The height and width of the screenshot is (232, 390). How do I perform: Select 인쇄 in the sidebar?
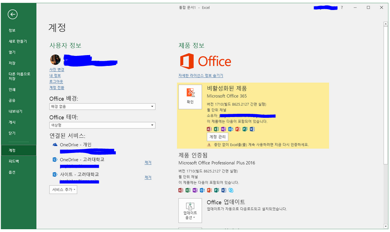pyautogui.click(x=12, y=89)
